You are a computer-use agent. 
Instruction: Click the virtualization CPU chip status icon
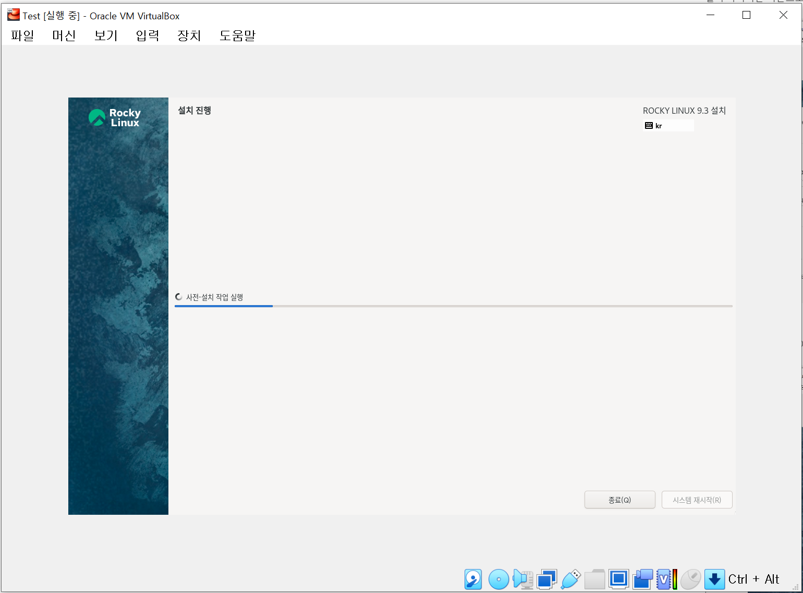663,579
